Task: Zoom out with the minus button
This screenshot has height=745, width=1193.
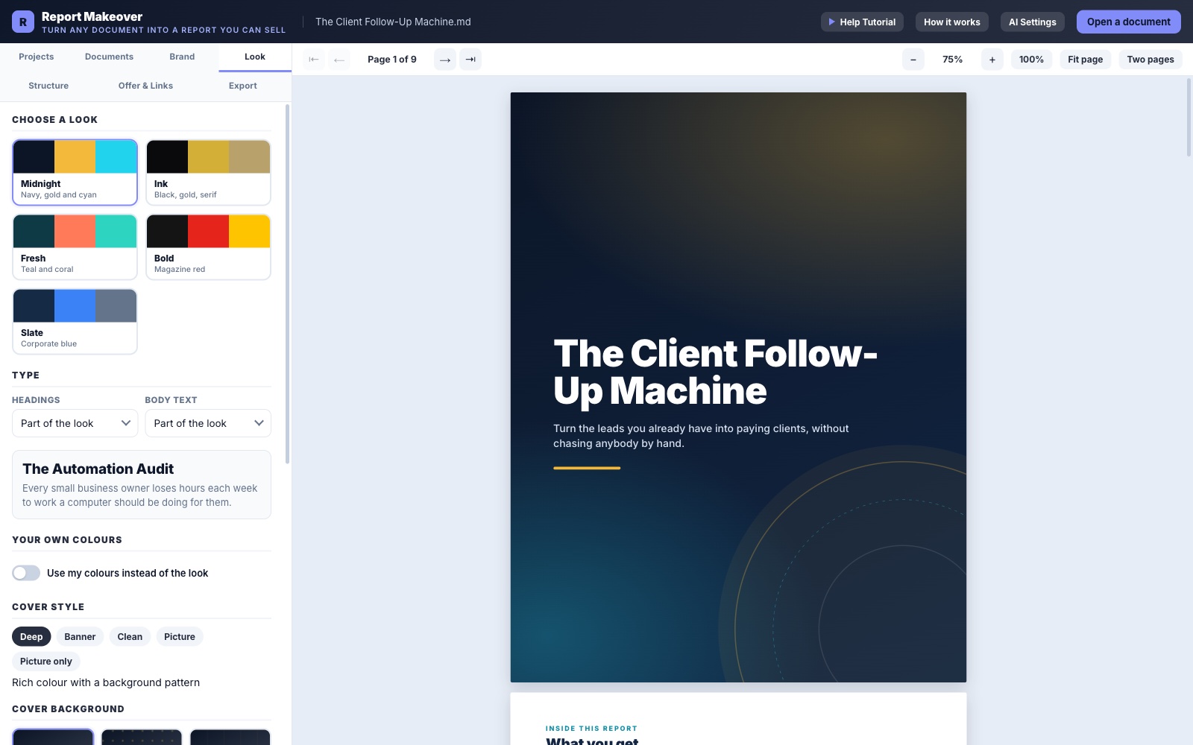Action: click(x=913, y=60)
